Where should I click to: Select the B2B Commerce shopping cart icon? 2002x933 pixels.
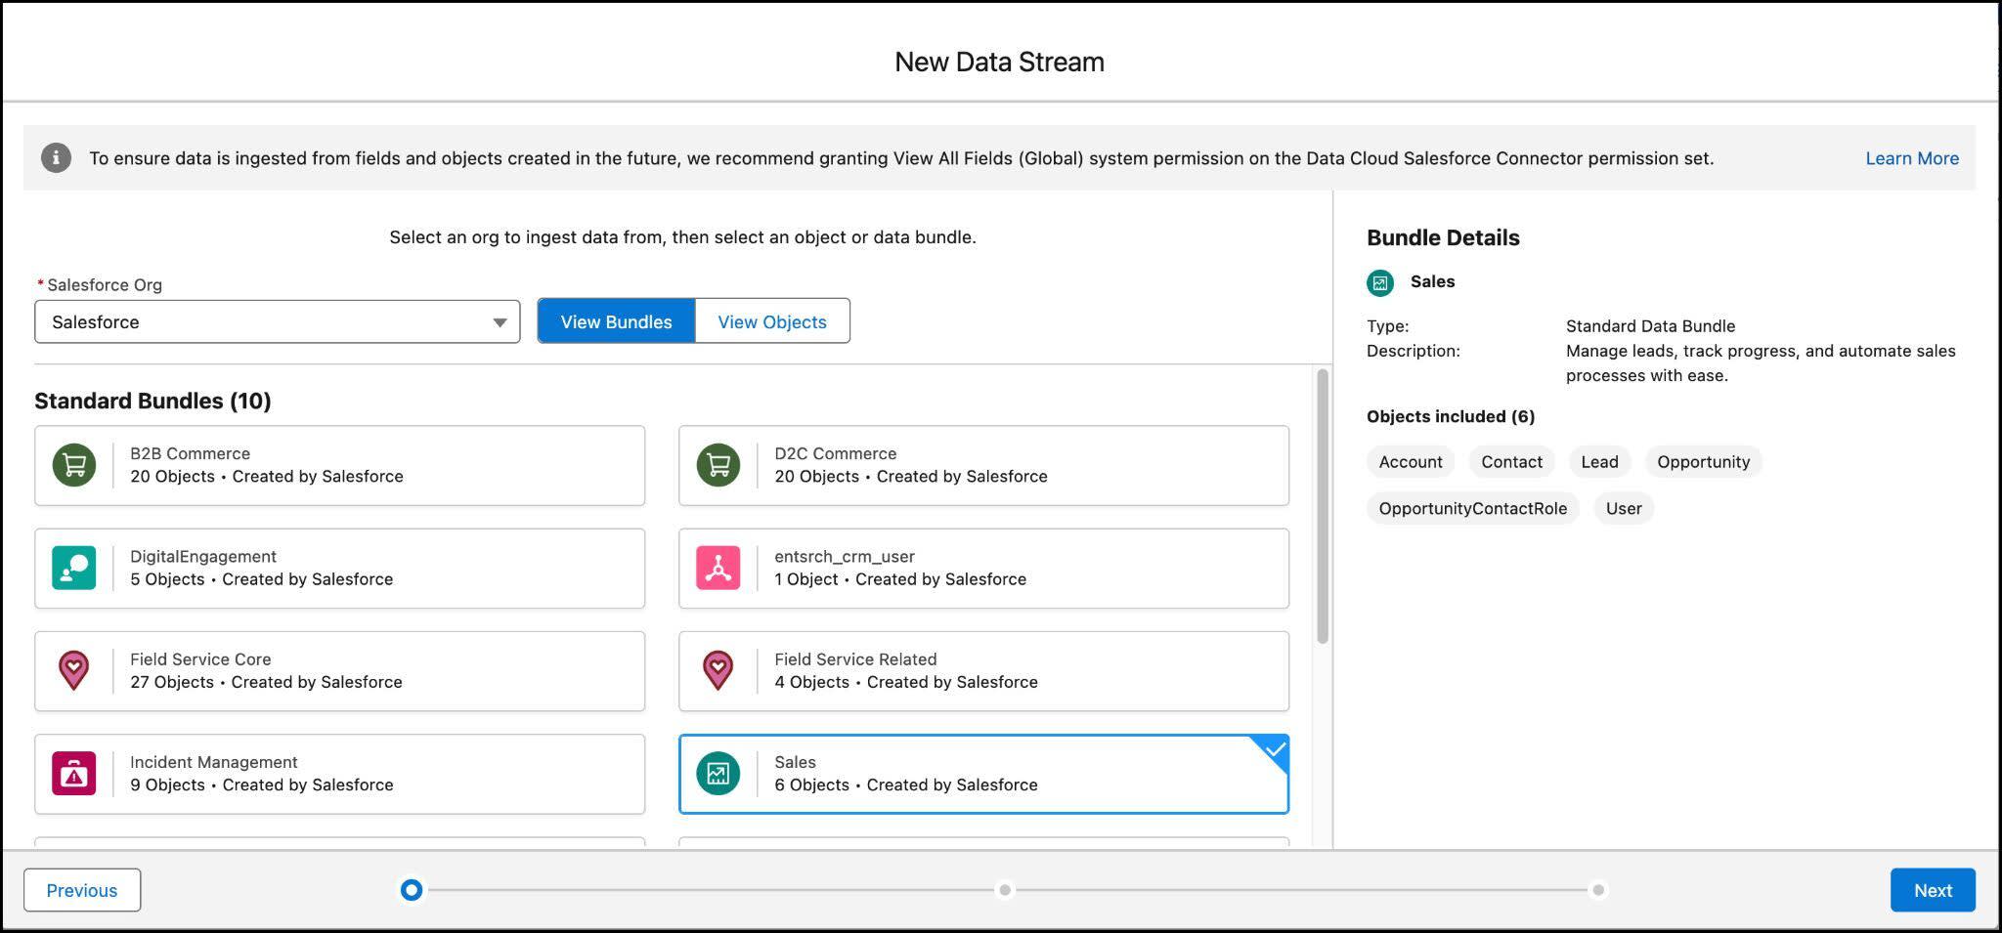point(74,465)
